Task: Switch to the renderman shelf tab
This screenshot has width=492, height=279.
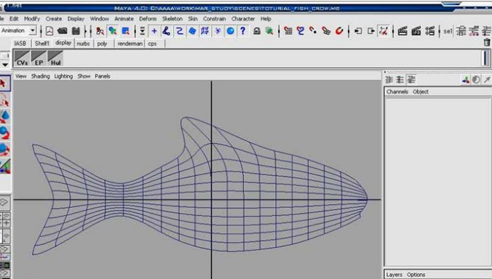Action: click(x=130, y=44)
